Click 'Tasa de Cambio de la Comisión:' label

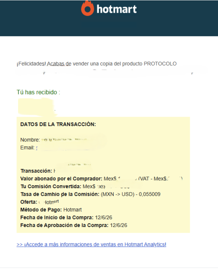60,194
